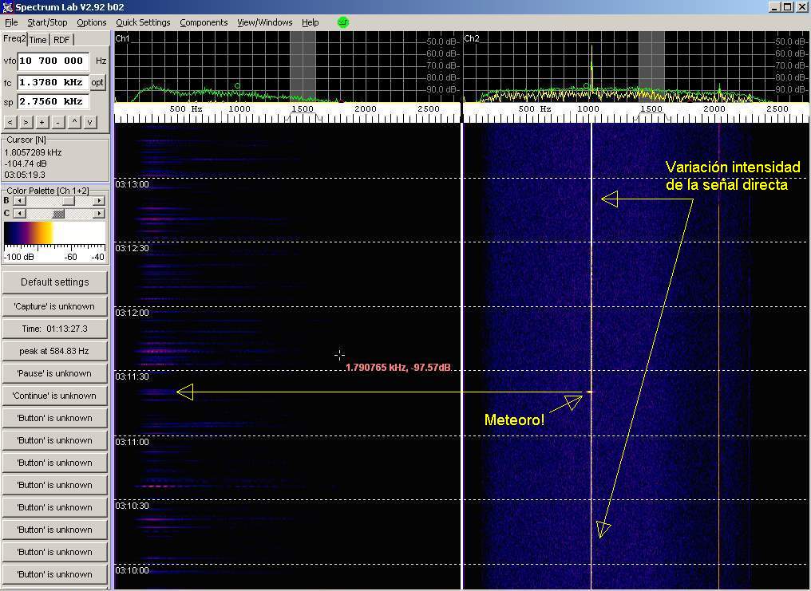811x591 pixels.
Task: Switch to the Time tab
Action: (x=38, y=40)
